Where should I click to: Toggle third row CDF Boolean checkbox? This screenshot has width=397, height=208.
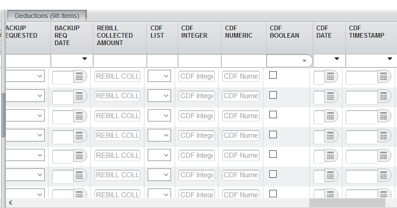273,114
